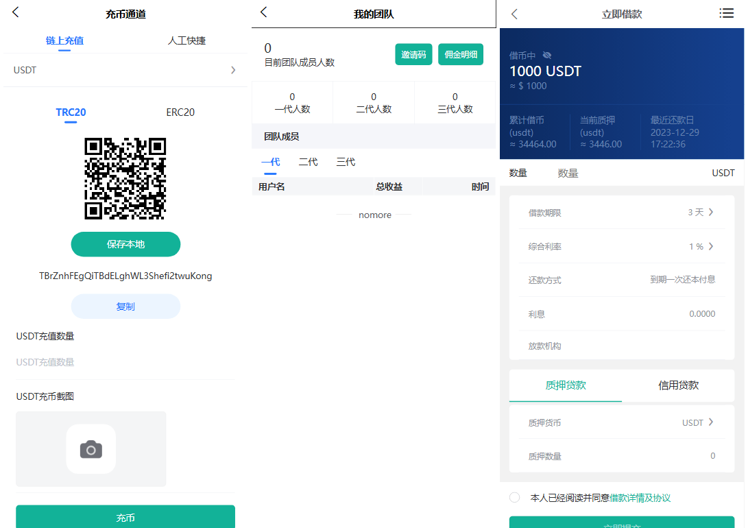Switch to the 人工快捷 tab
This screenshot has width=748, height=528.
pos(187,40)
